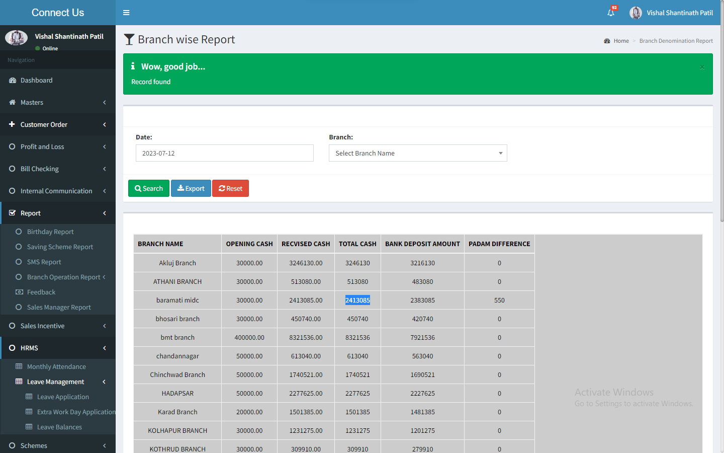Screen dimensions: 724x453
Task: Click the blue Export button
Action: (191, 188)
